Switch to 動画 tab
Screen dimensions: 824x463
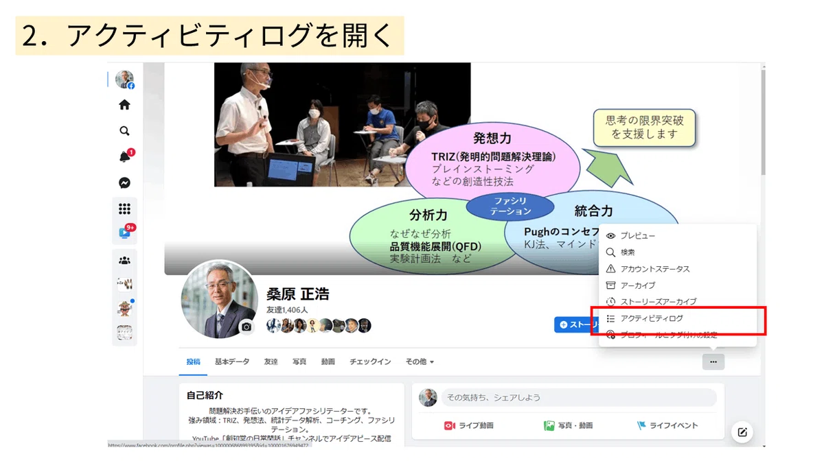tap(328, 361)
